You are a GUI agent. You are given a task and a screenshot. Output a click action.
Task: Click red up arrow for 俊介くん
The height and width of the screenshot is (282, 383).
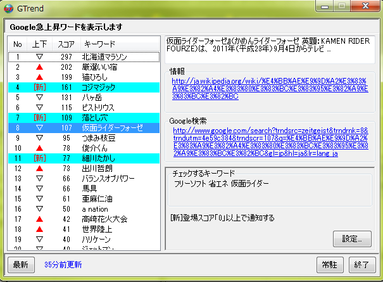coord(39,148)
